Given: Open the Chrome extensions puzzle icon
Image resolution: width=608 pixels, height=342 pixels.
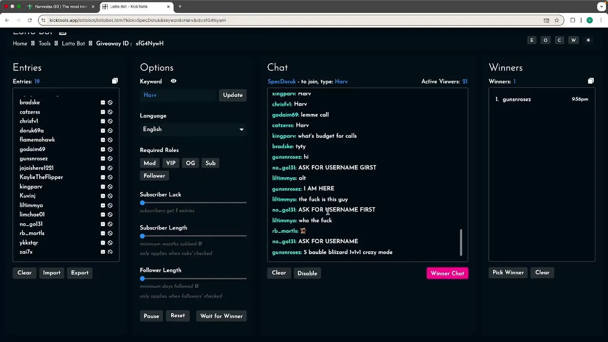Looking at the screenshot, I should coord(573,20).
